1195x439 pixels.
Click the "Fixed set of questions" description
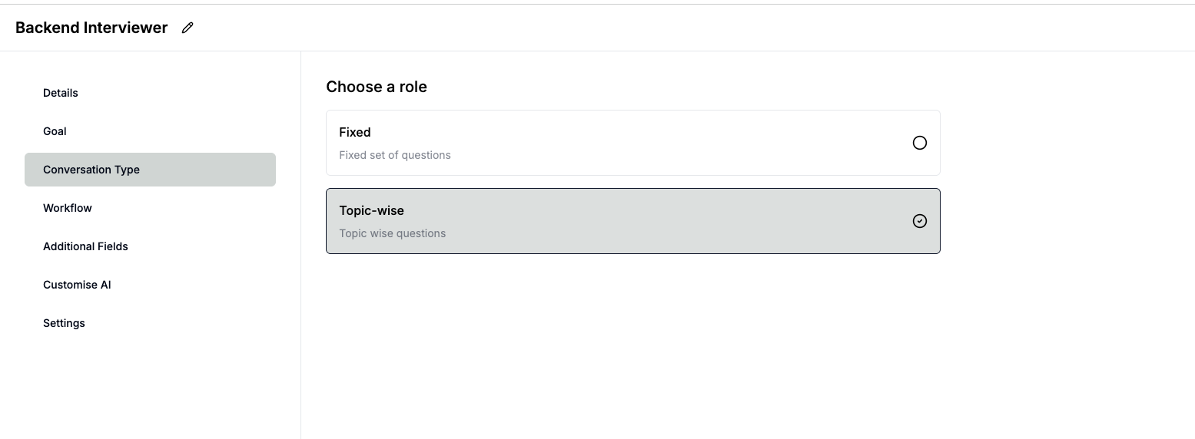394,155
